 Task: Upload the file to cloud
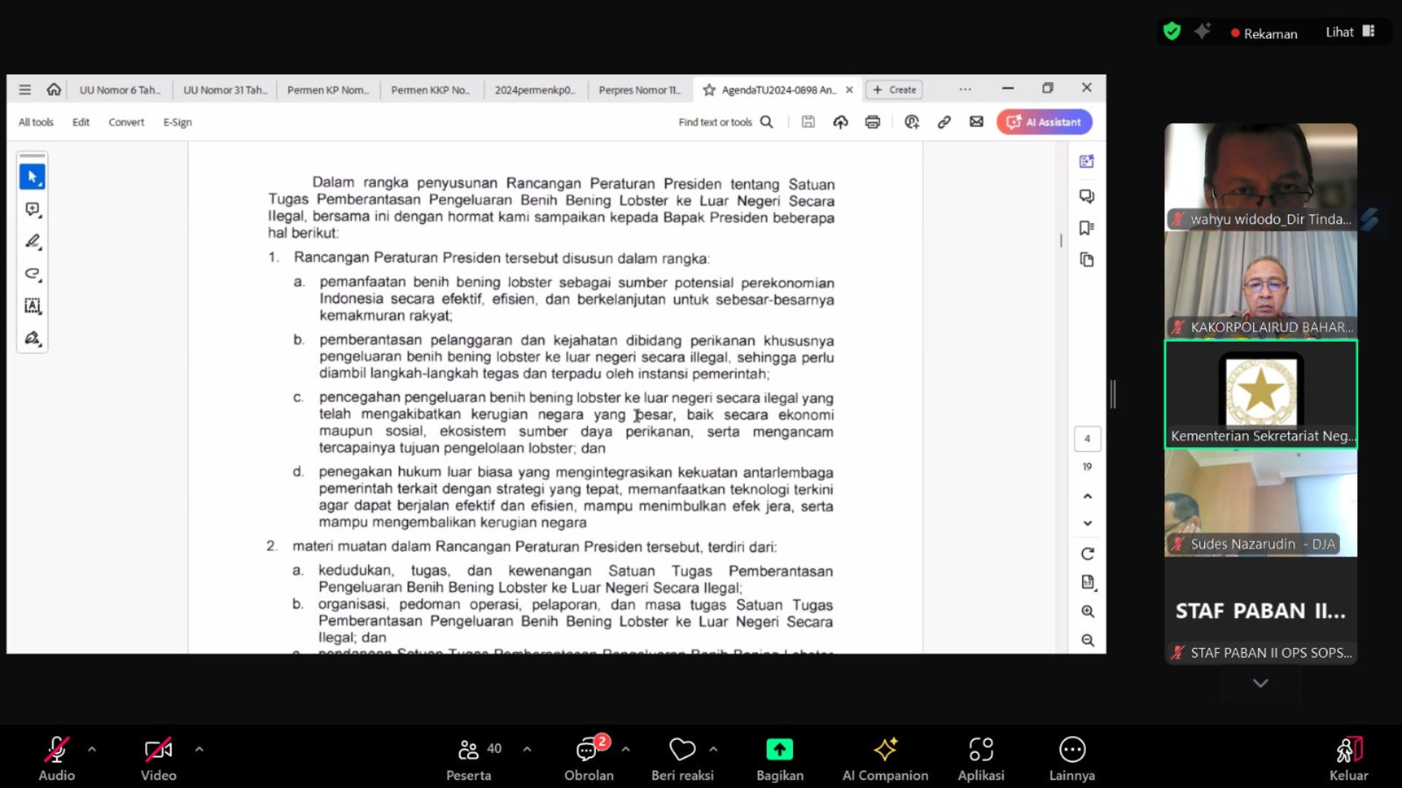click(840, 122)
